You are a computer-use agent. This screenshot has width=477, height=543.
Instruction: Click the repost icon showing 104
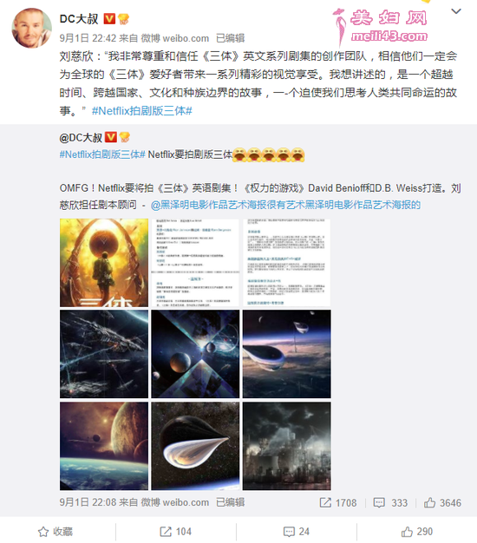coord(175,532)
